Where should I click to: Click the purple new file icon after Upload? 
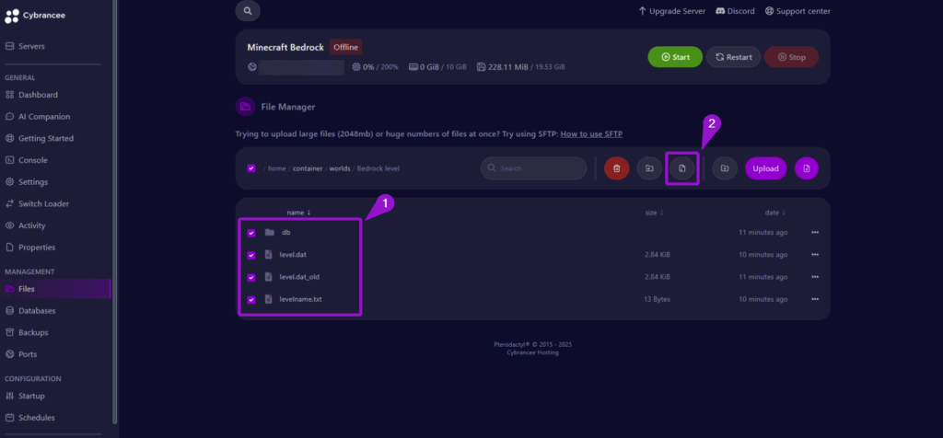click(x=807, y=168)
